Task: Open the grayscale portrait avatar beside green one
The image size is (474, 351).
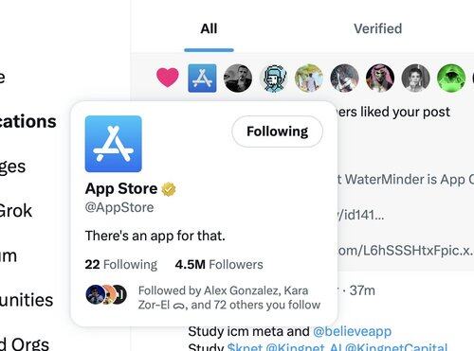Action: [415, 79]
